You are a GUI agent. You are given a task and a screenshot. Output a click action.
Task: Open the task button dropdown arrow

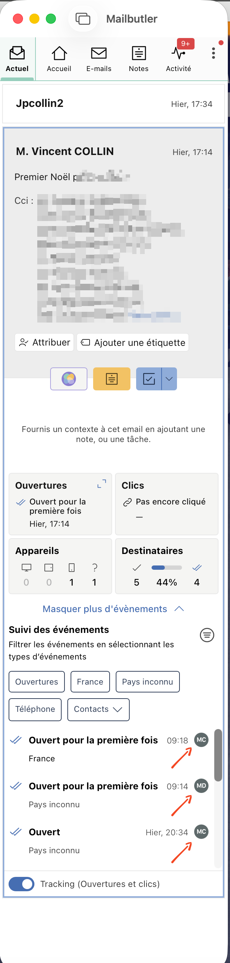(169, 379)
